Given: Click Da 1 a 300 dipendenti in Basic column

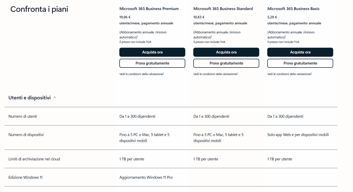Looking at the screenshot, I should tap(285, 116).
